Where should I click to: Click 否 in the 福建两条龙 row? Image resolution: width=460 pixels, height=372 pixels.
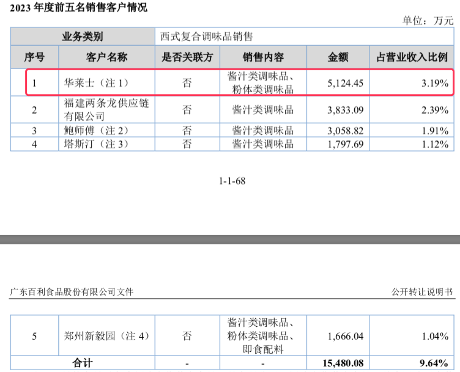187,110
